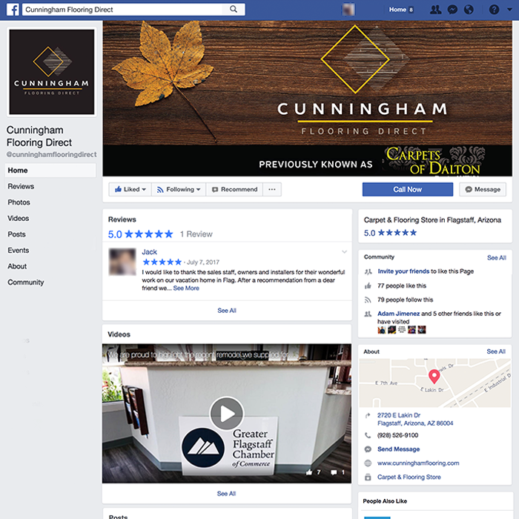Open the user profile thumbnail in top bar
This screenshot has height=519, width=519.
[348, 10]
